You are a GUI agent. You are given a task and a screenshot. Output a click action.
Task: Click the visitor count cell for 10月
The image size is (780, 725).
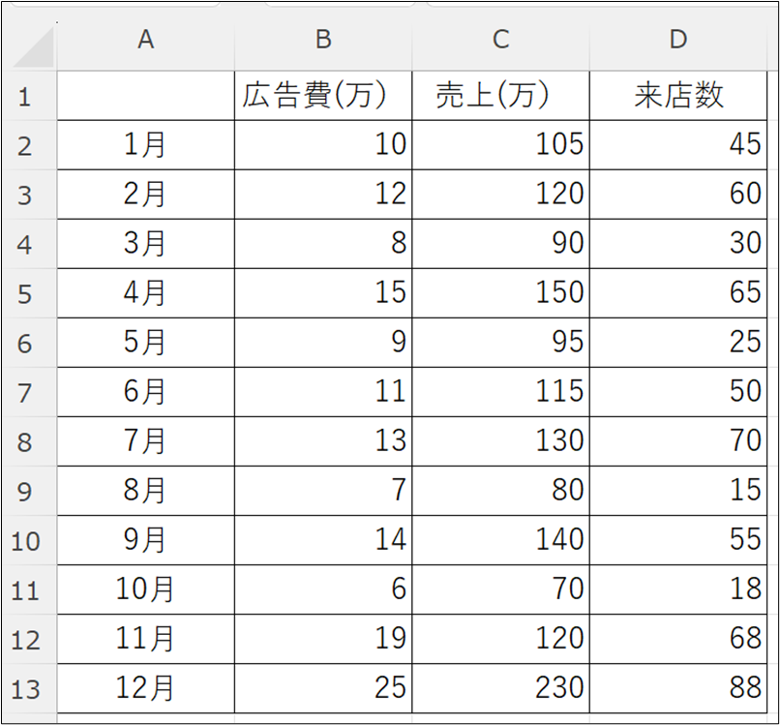[x=678, y=589]
